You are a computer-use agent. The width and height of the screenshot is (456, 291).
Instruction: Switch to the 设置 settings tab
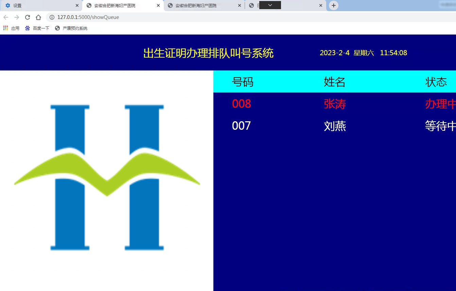tap(41, 5)
